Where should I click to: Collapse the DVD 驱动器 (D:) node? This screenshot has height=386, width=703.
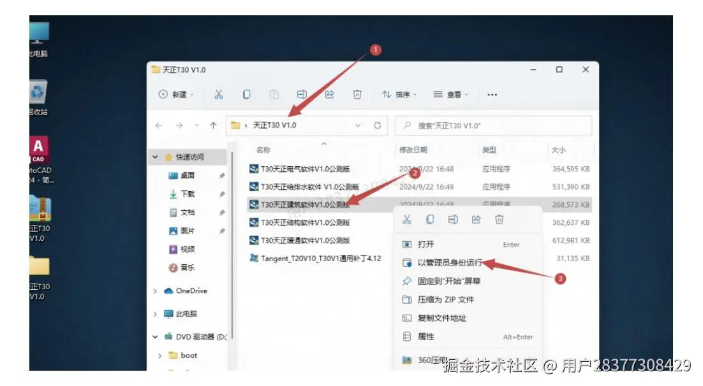tap(155, 337)
